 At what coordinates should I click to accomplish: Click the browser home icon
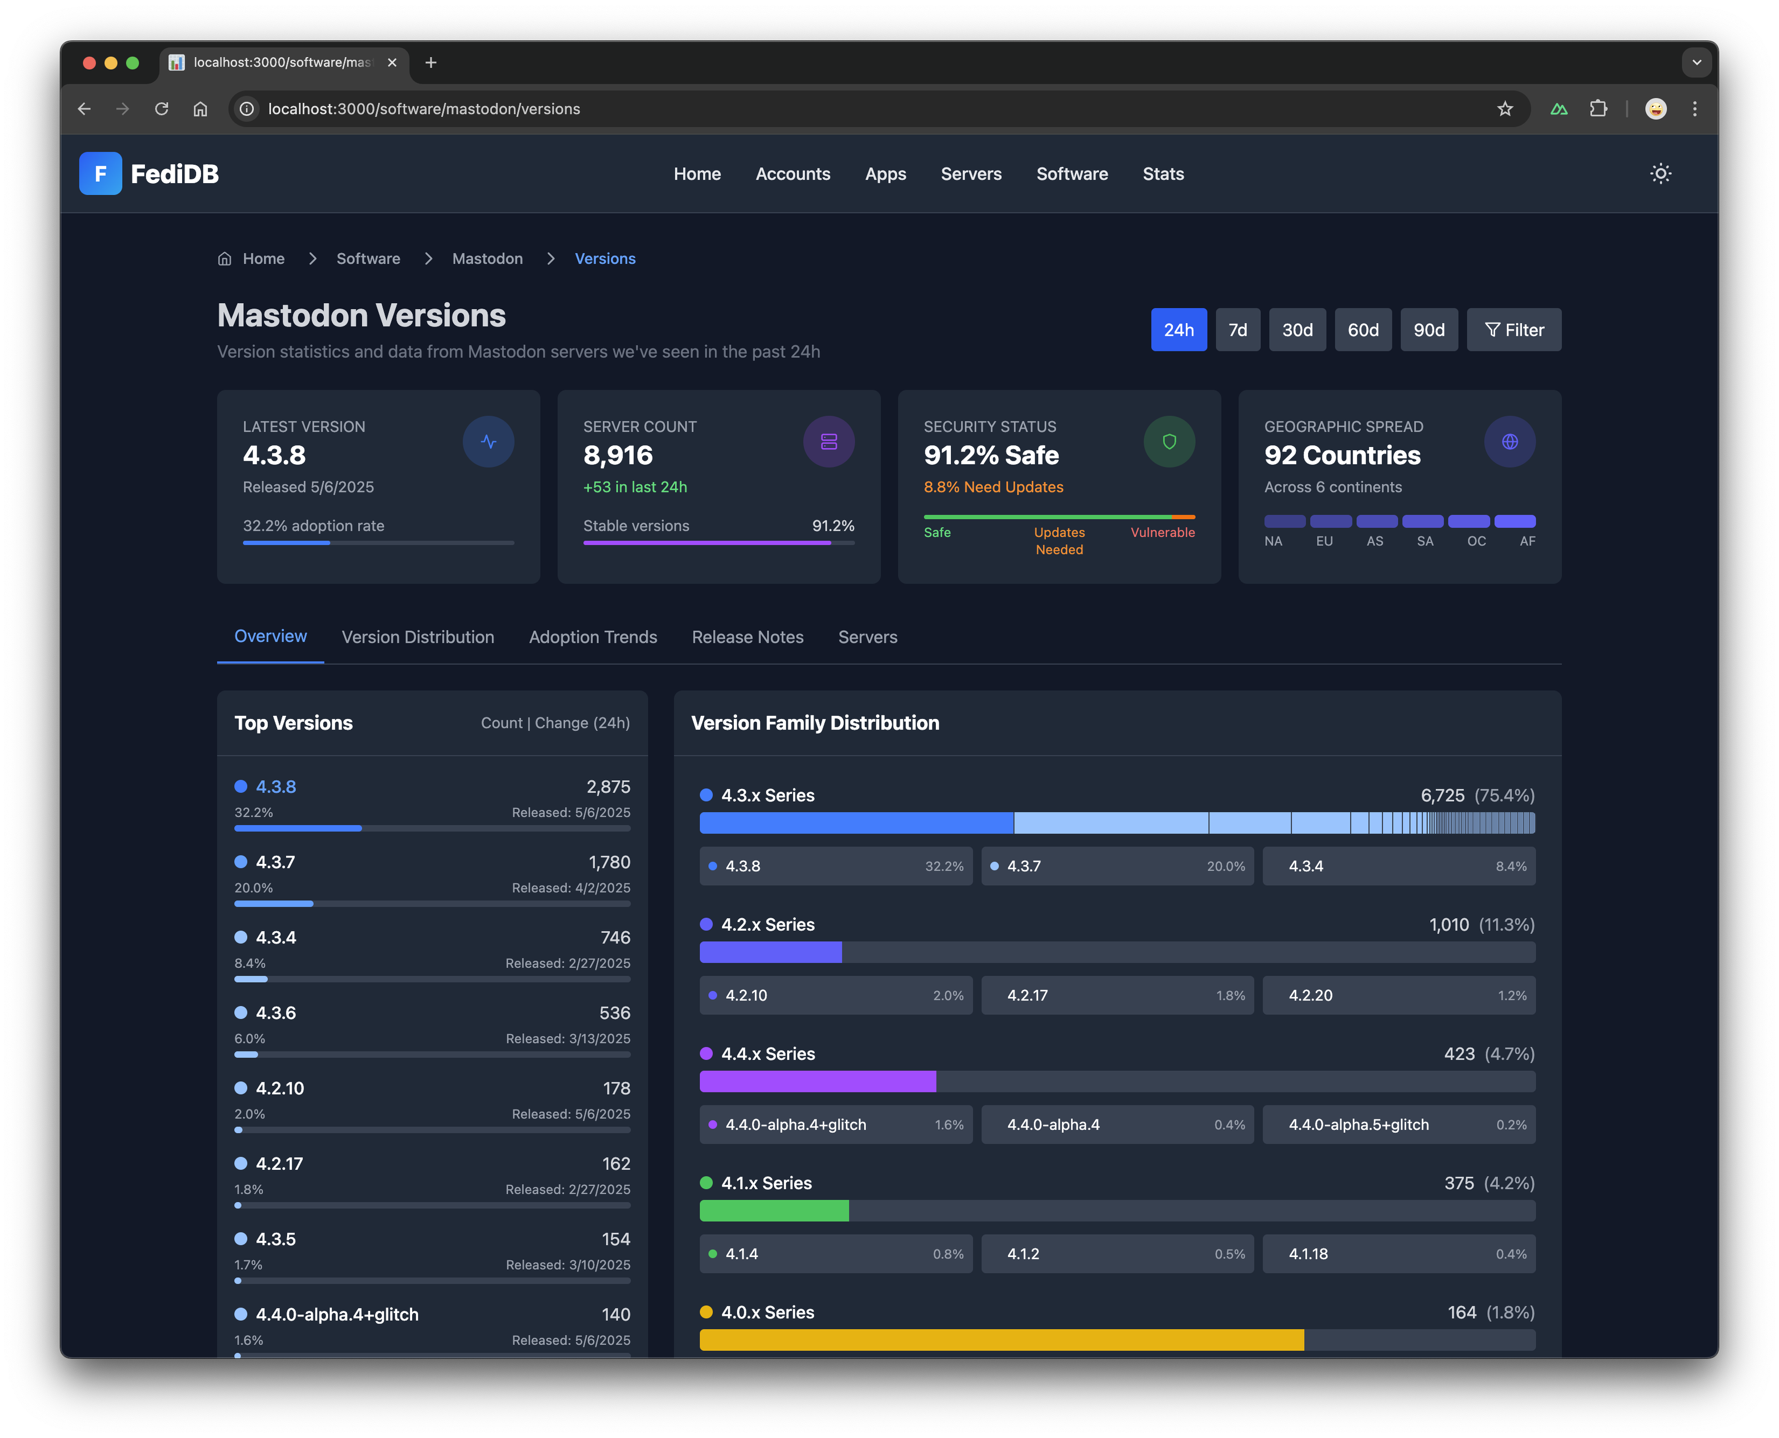pyautogui.click(x=201, y=108)
